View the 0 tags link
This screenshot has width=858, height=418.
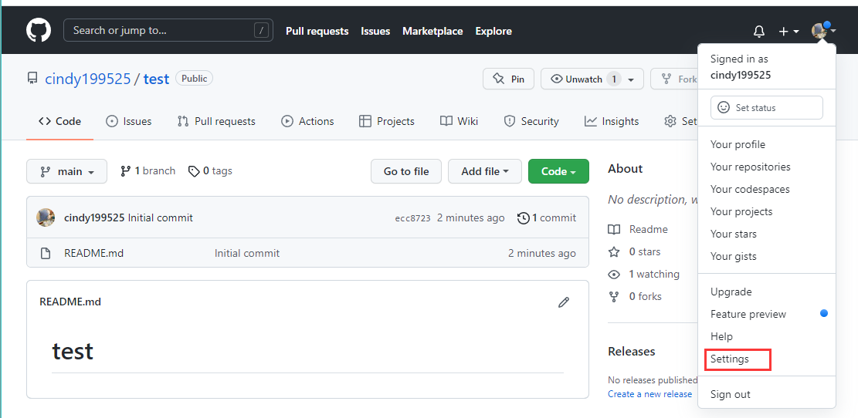point(210,171)
